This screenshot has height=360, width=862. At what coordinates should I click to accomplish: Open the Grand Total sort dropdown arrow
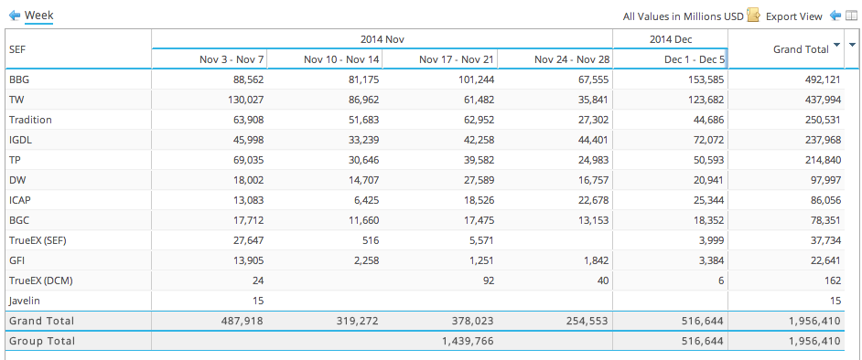pos(836,45)
